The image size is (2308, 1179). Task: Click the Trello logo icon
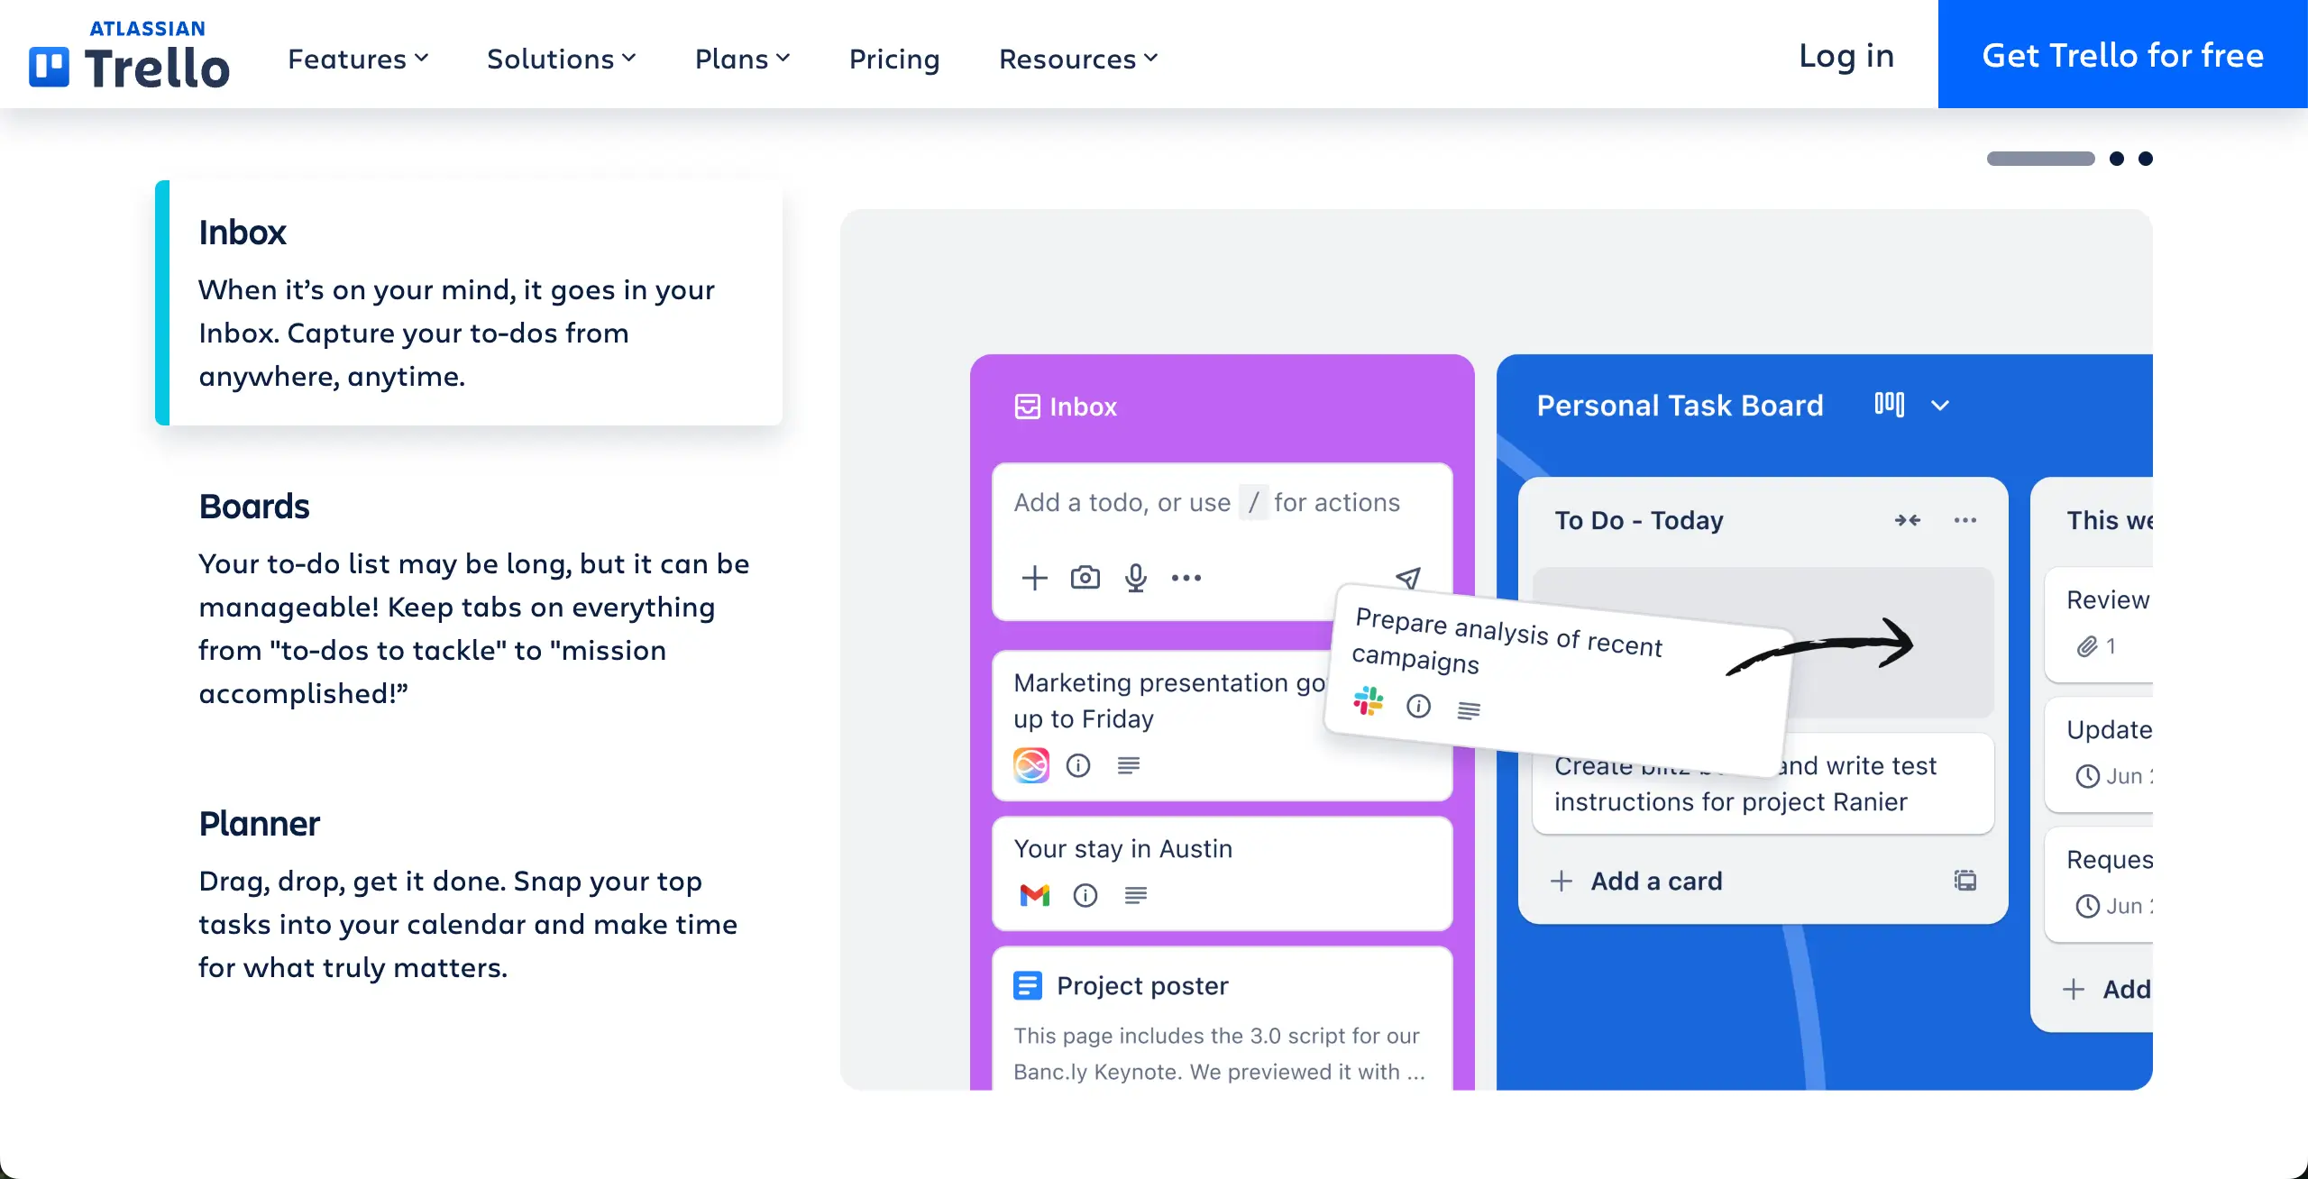pyautogui.click(x=49, y=68)
